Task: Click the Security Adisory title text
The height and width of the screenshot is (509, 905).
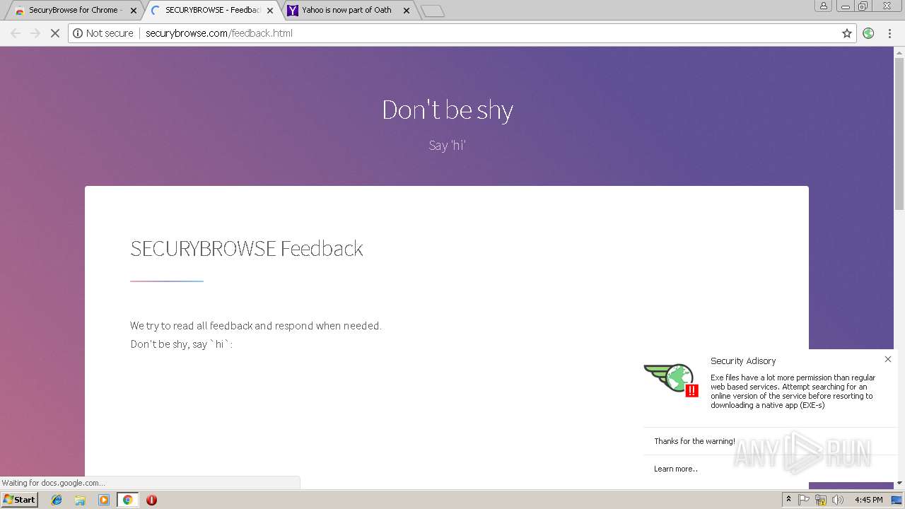Action: click(x=743, y=361)
